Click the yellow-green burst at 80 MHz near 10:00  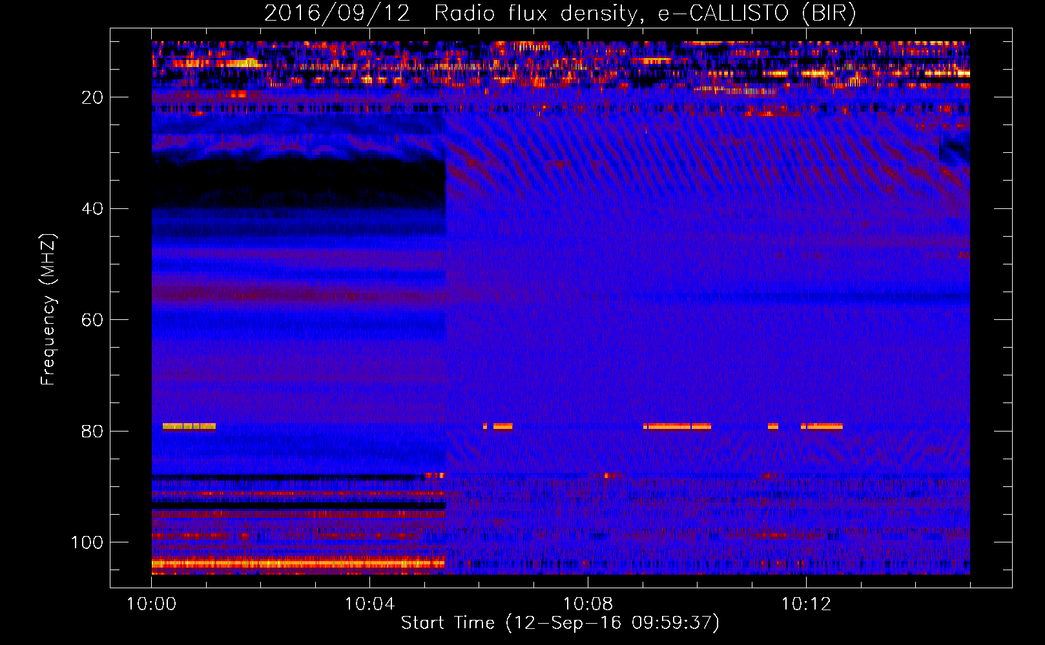pyautogui.click(x=189, y=426)
